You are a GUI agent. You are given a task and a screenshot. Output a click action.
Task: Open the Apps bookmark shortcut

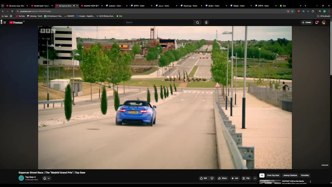(x=5, y=16)
